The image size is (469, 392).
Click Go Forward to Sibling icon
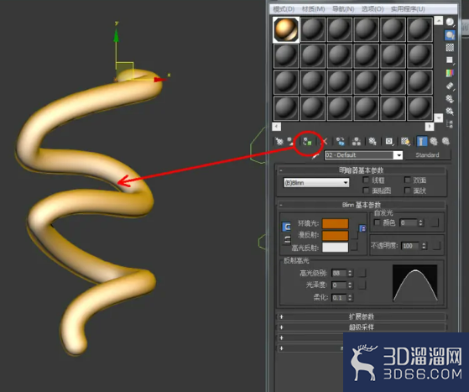446,141
